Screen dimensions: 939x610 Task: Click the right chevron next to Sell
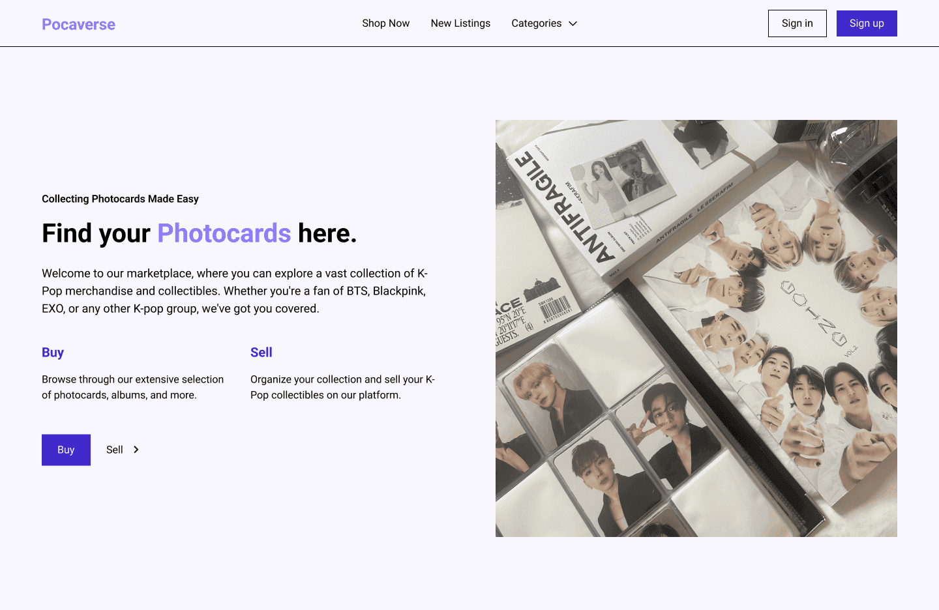click(136, 450)
